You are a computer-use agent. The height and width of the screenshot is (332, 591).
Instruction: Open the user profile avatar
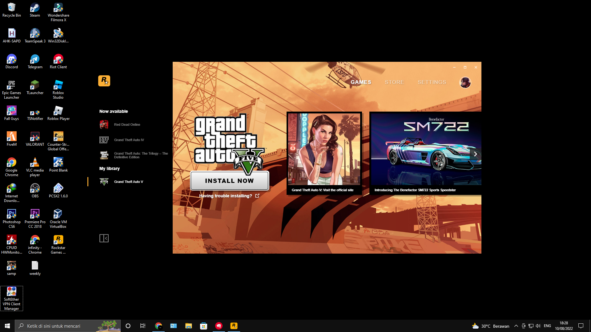[465, 82]
